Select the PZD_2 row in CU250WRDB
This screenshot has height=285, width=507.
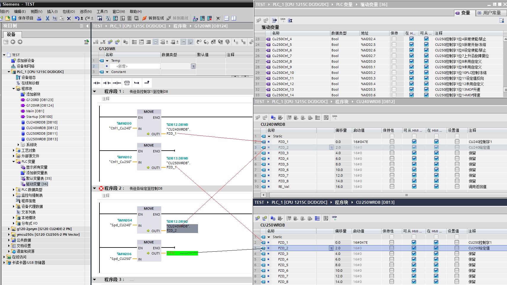380,248
